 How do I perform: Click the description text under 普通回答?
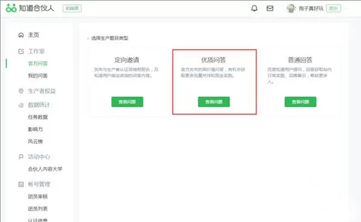[300, 75]
